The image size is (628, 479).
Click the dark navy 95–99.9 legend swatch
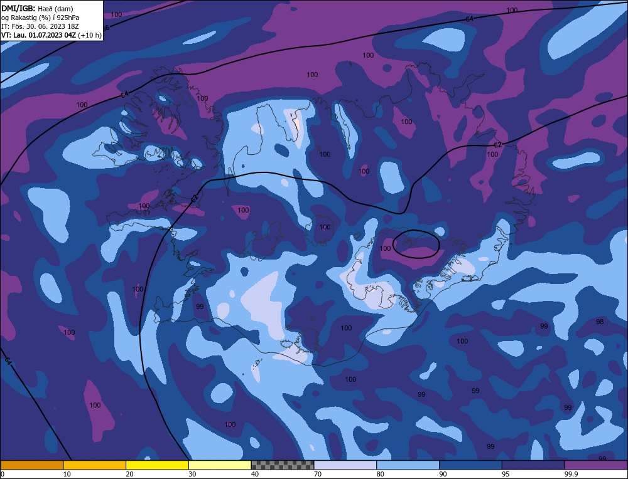[x=533, y=465]
